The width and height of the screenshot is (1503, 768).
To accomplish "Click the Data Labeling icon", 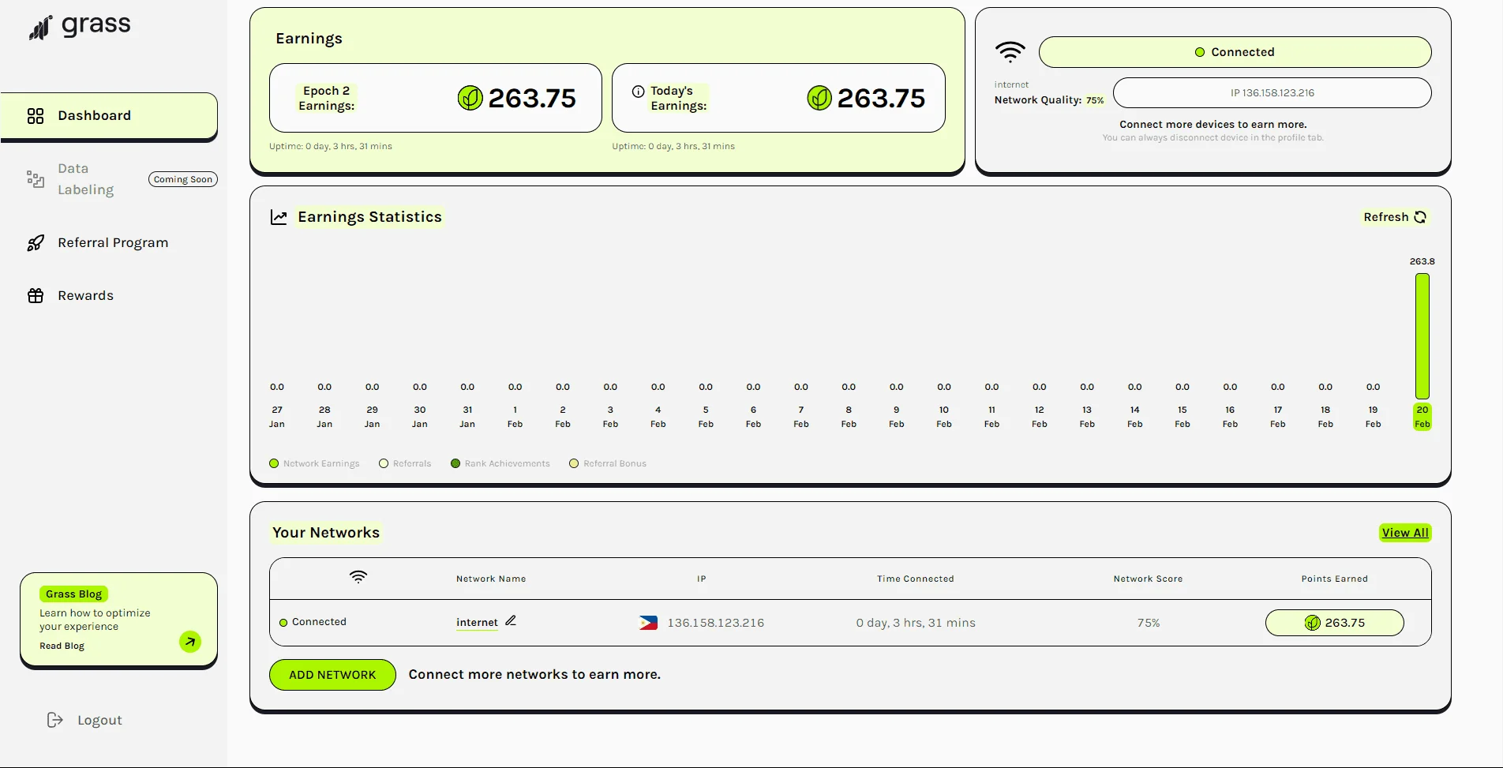I will pyautogui.click(x=36, y=179).
